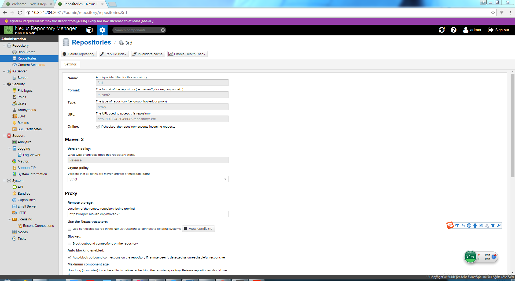Open Email Server settings

pyautogui.click(x=27, y=206)
